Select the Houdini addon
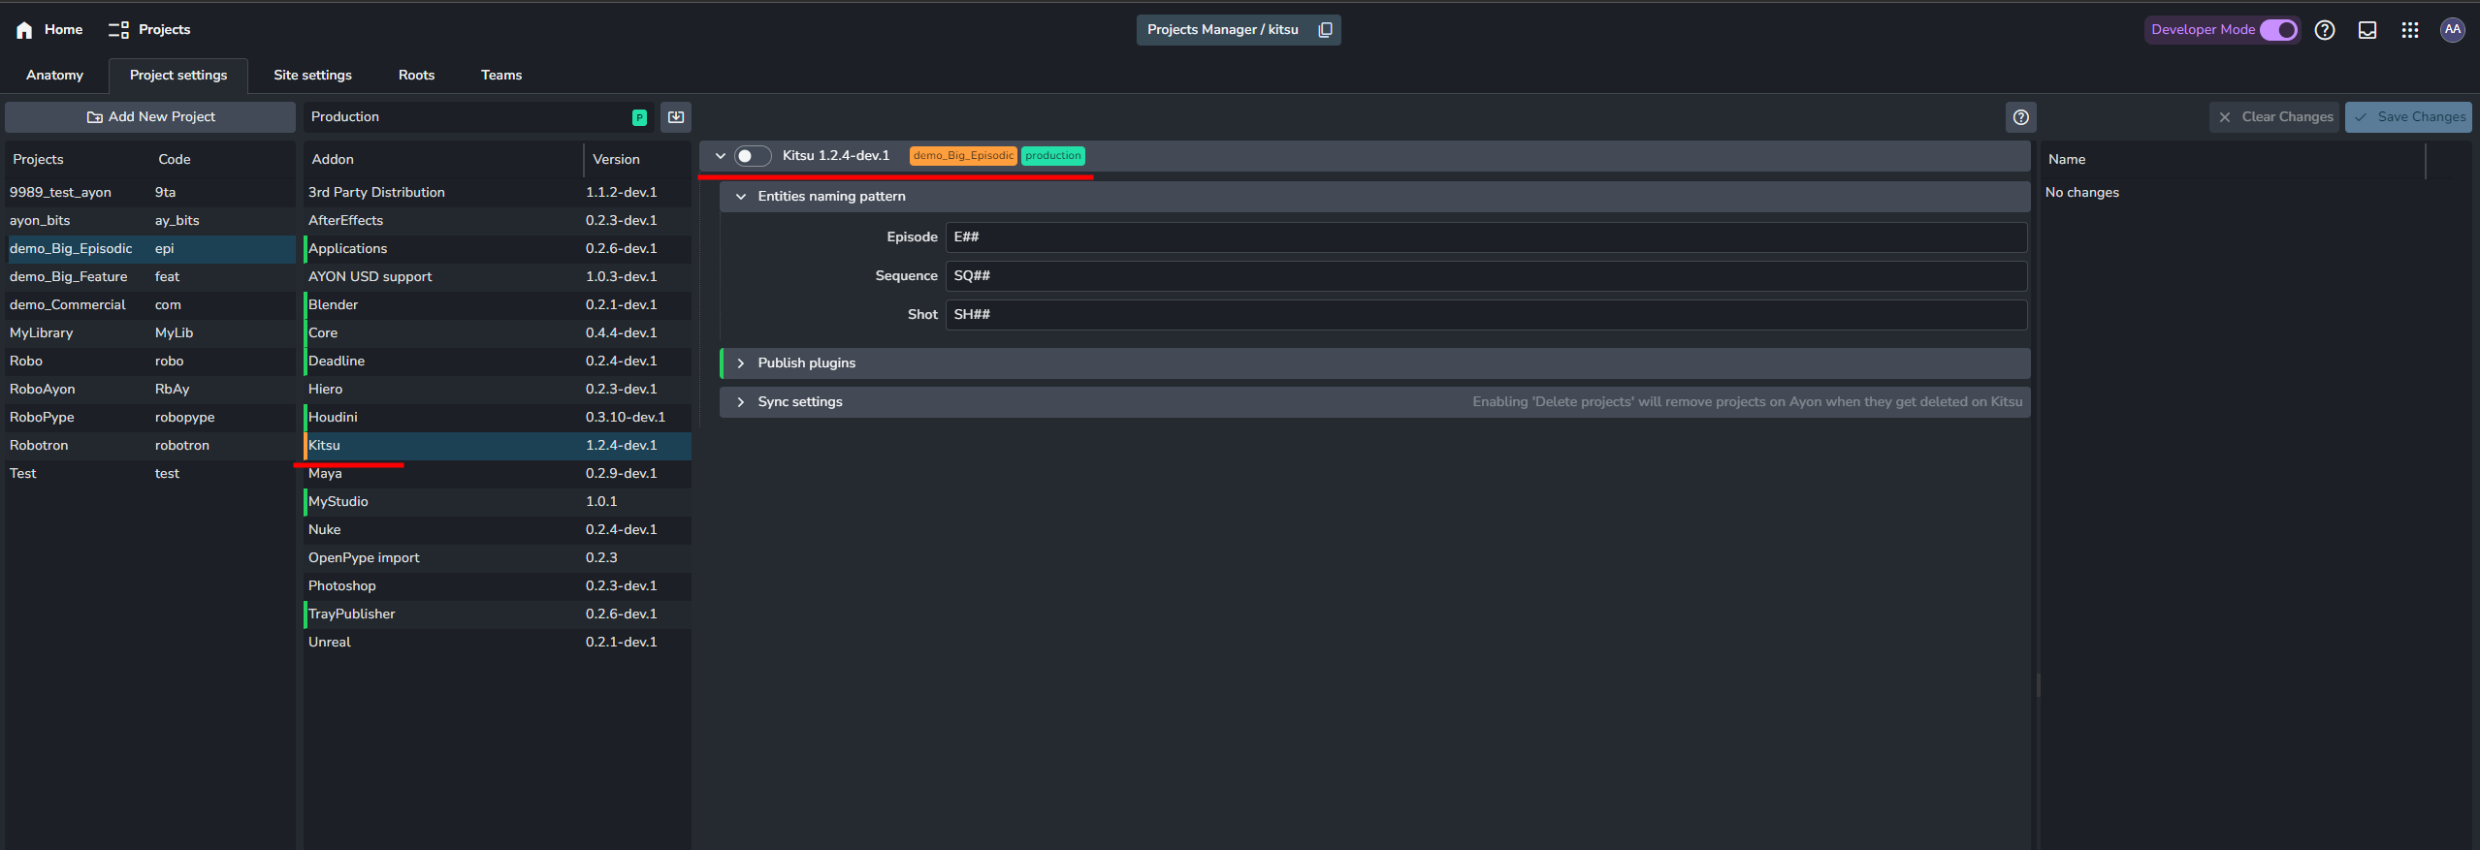The height and width of the screenshot is (850, 2480). 498,418
